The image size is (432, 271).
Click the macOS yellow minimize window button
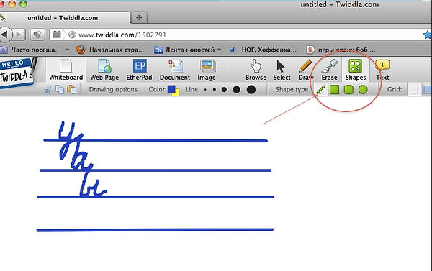point(12,4)
